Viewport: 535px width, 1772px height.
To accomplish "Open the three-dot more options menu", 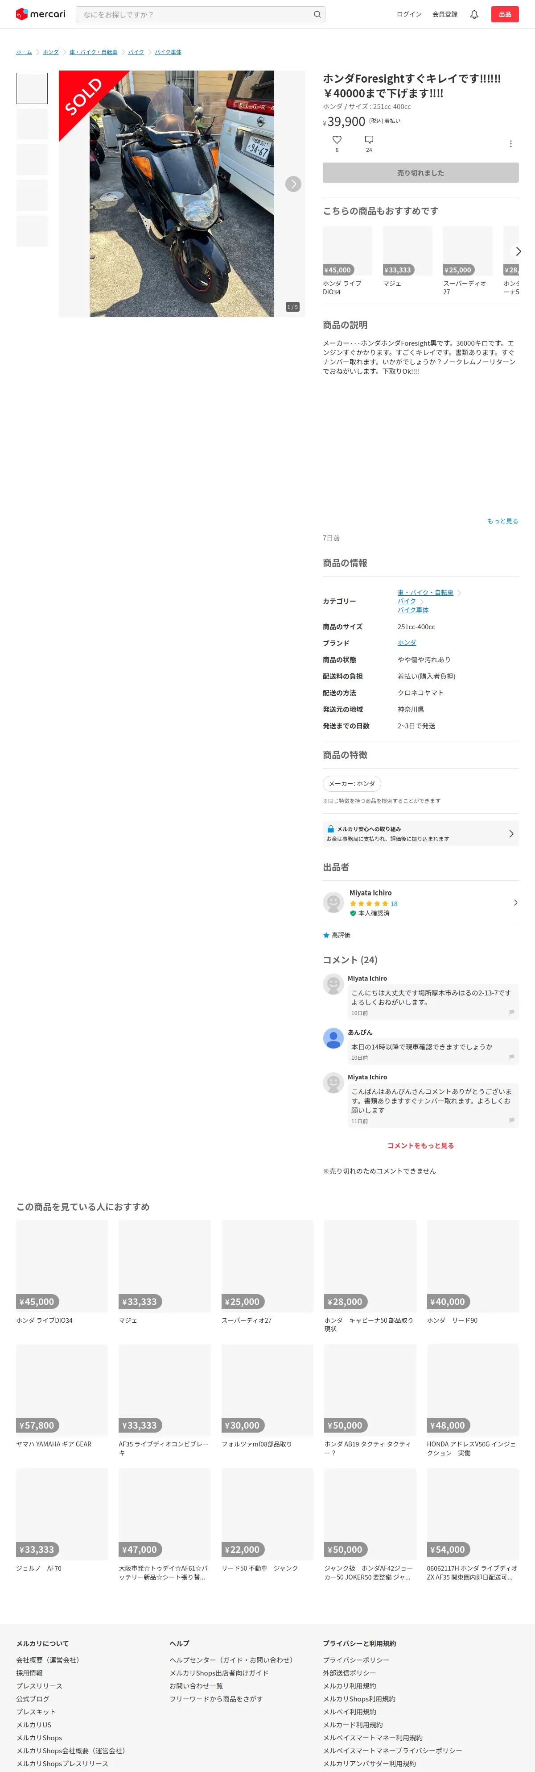I will click(510, 144).
